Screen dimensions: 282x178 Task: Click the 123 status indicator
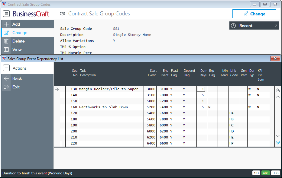(x=256, y=173)
